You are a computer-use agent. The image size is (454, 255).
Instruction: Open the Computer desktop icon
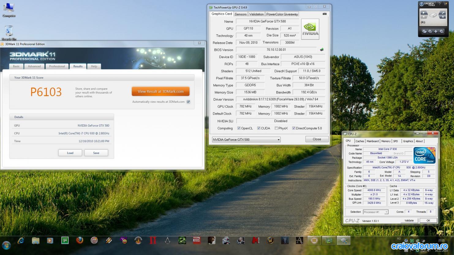click(x=9, y=10)
